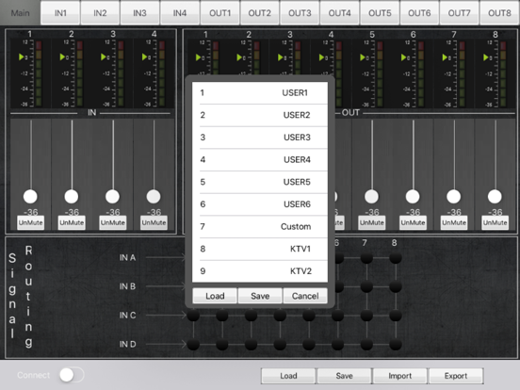This screenshot has width=520, height=390.
Task: Click output channel 6 fader knob
Action: point(413,197)
